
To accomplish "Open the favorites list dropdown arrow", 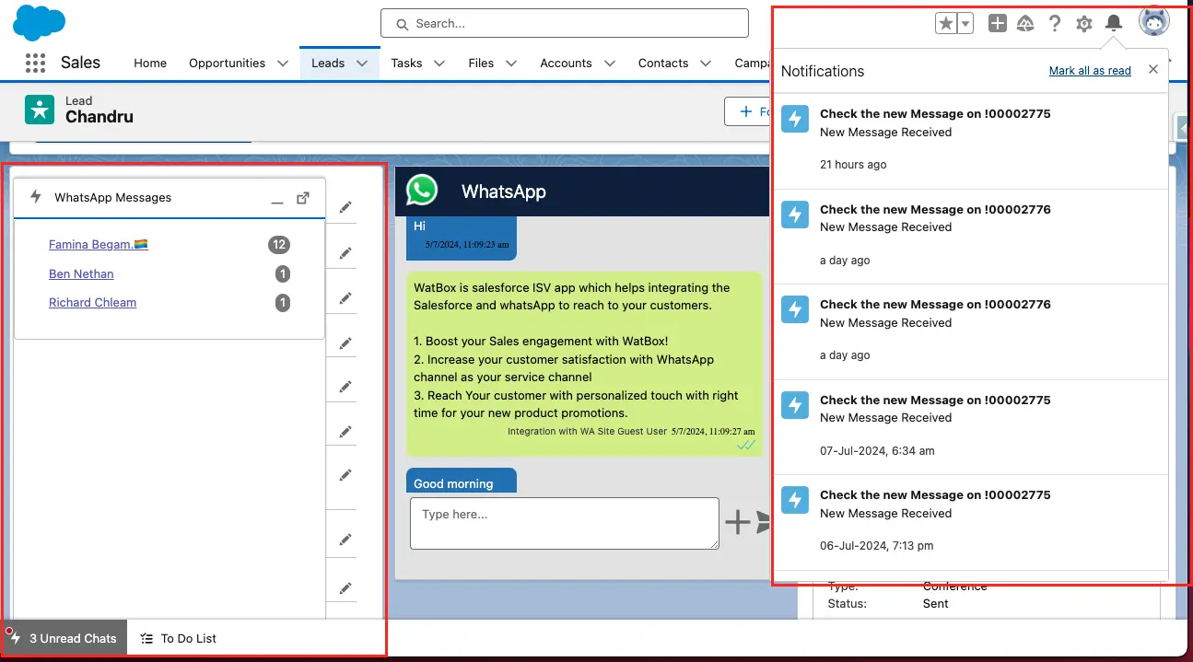I will tap(965, 24).
